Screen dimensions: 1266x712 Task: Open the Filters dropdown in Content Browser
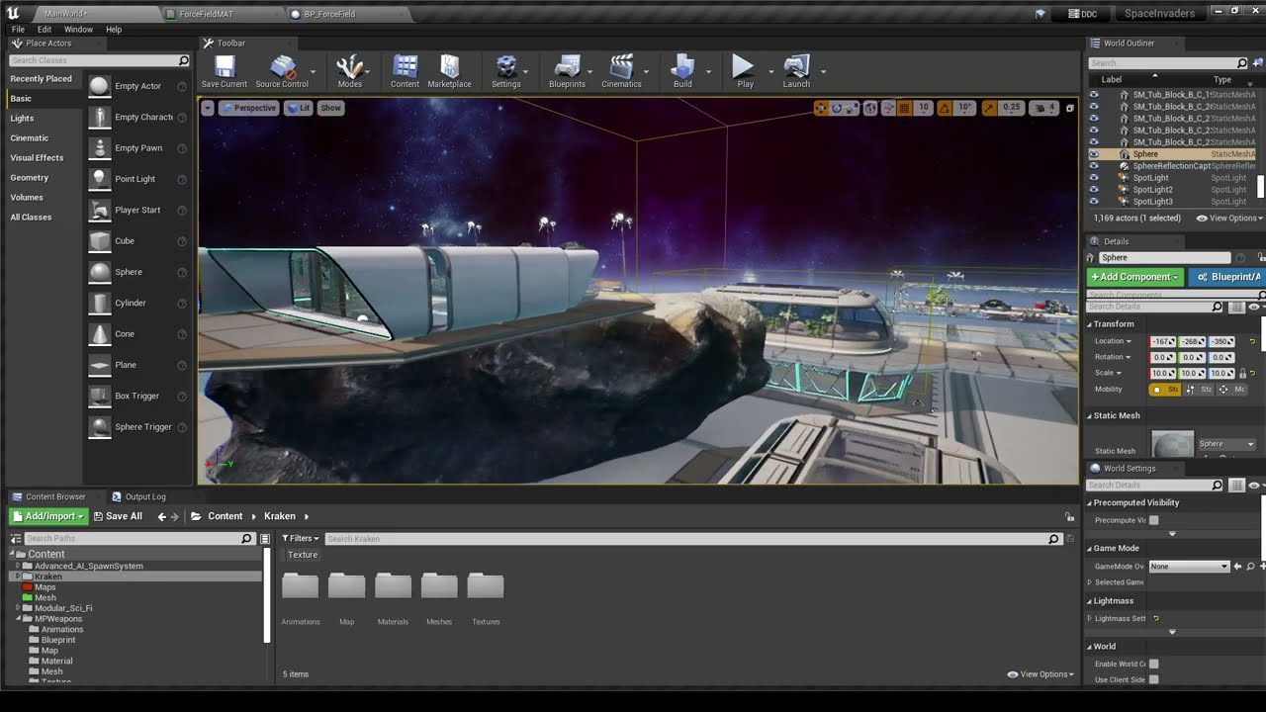(x=301, y=539)
